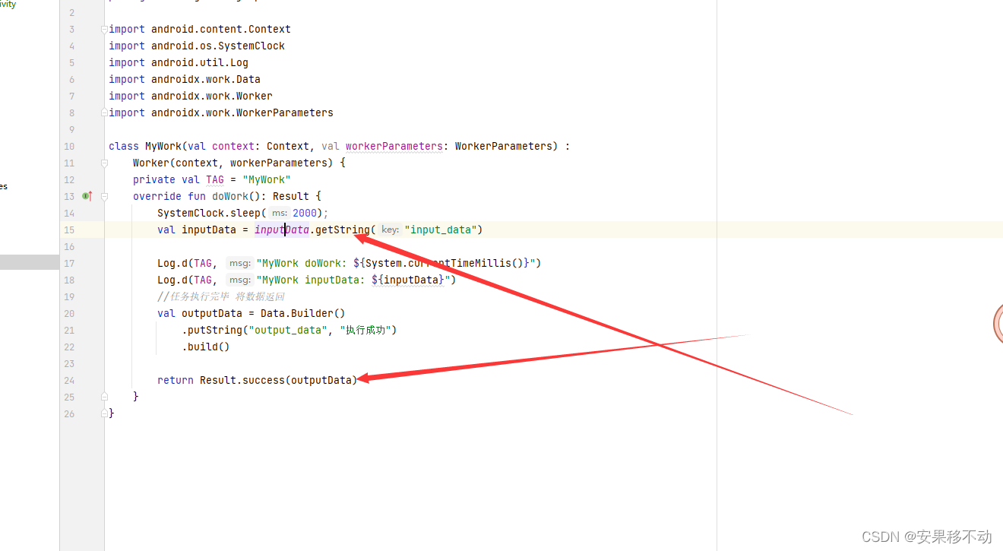Click the "ms:" inline parameter hint

pyautogui.click(x=278, y=213)
